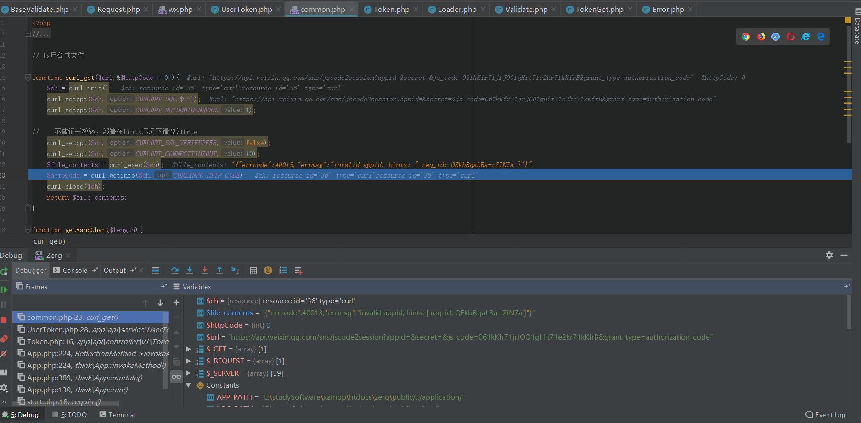Viewport: 861px width, 423px height.
Task: Open the Event Log
Action: pyautogui.click(x=826, y=415)
